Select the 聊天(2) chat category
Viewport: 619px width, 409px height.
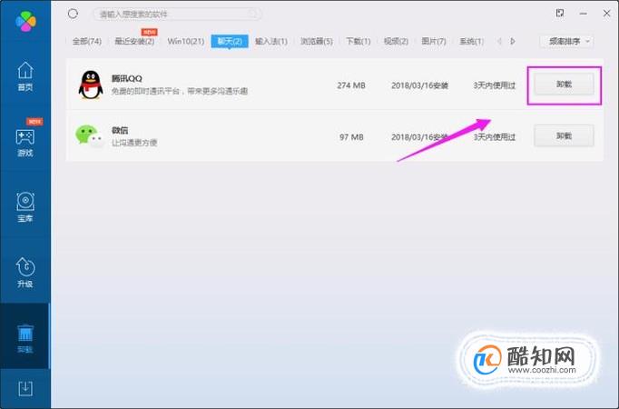point(230,42)
